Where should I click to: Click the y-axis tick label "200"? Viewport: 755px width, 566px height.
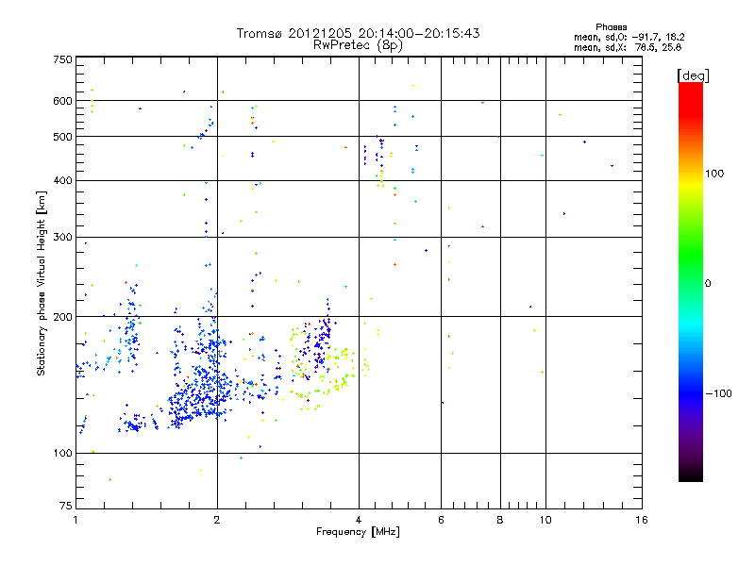62,317
